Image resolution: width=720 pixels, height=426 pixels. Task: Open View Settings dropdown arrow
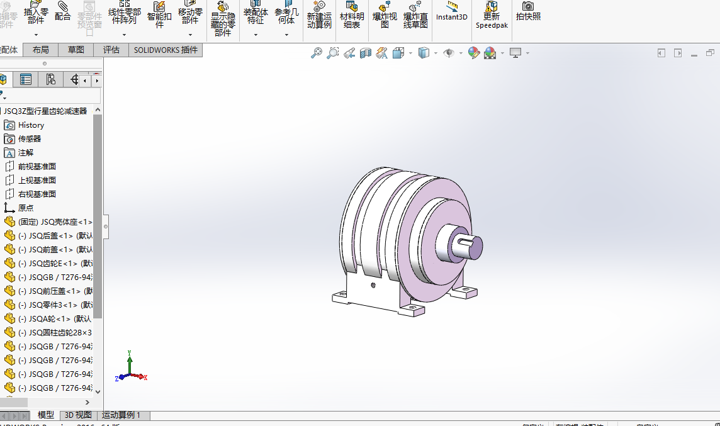tap(527, 53)
